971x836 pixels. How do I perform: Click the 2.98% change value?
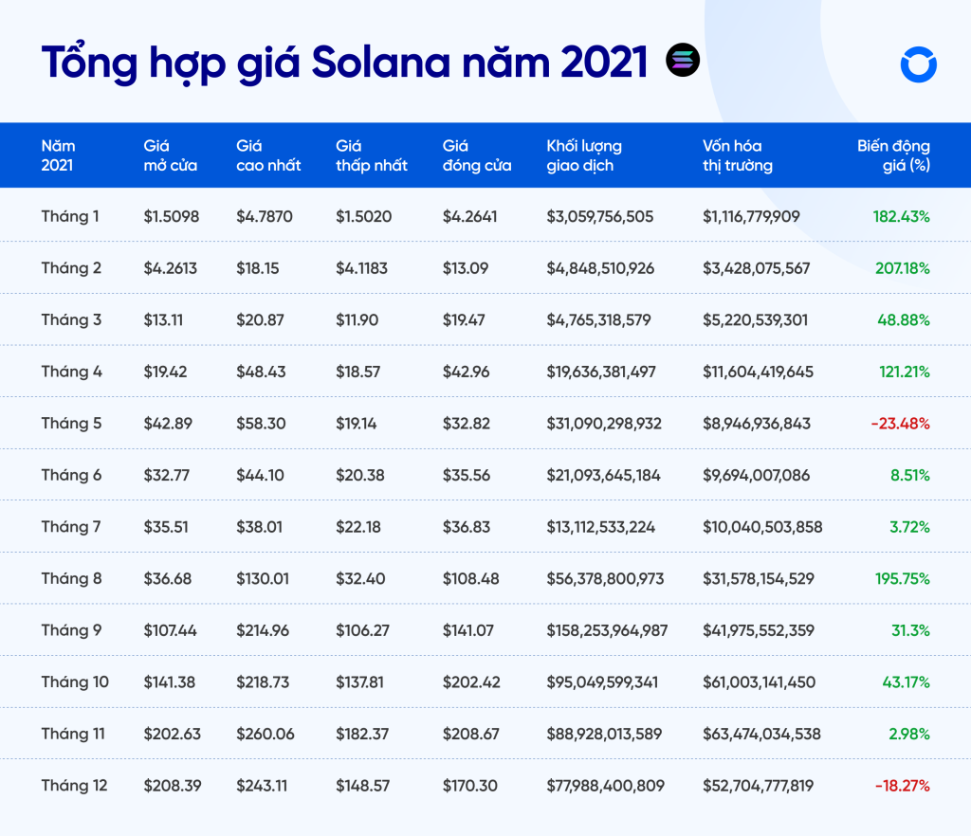909,734
